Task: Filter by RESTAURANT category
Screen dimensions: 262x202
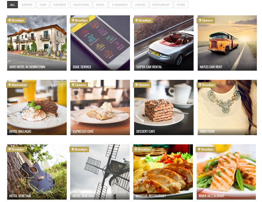Action: click(x=161, y=5)
